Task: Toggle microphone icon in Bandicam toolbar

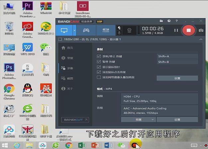Action: click(119, 33)
